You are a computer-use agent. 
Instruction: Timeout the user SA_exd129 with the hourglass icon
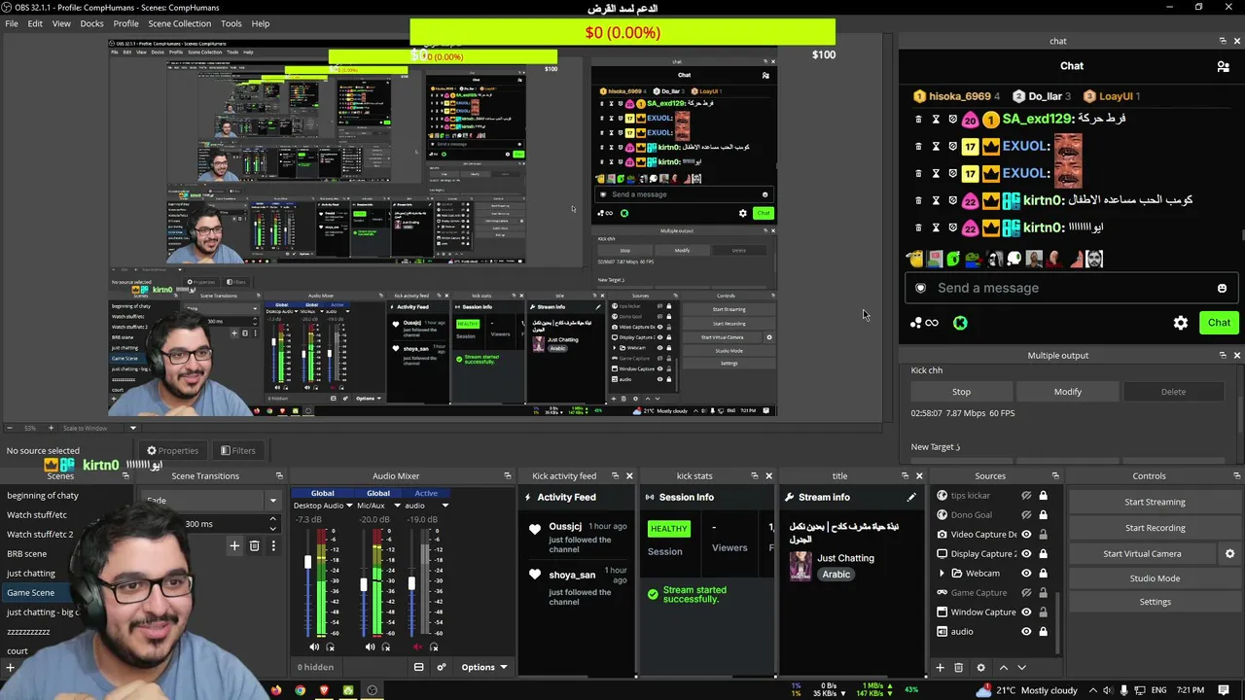(x=936, y=119)
